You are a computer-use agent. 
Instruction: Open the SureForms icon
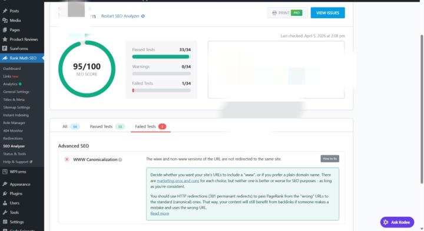tap(5, 49)
